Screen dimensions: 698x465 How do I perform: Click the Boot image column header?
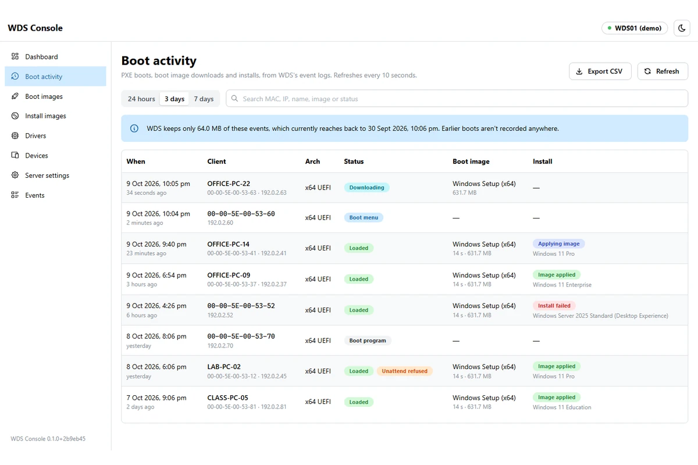pyautogui.click(x=471, y=161)
